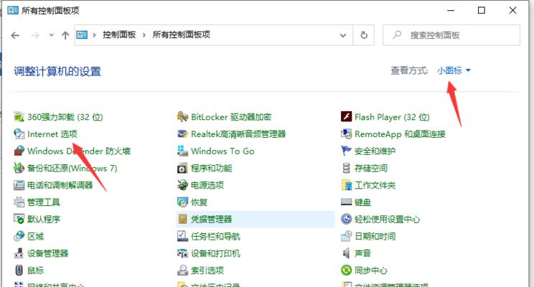Open the 轻松使用设置中心 icon
This screenshot has width=534, height=287.
click(346, 219)
